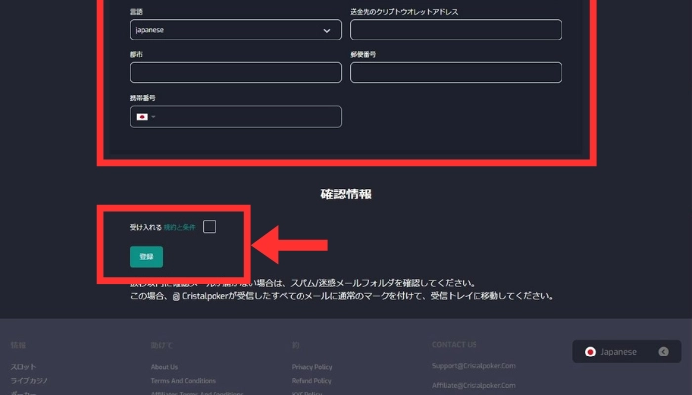This screenshot has height=395, width=692.
Task: Open the ライブカジノ footer link
Action: (x=30, y=381)
